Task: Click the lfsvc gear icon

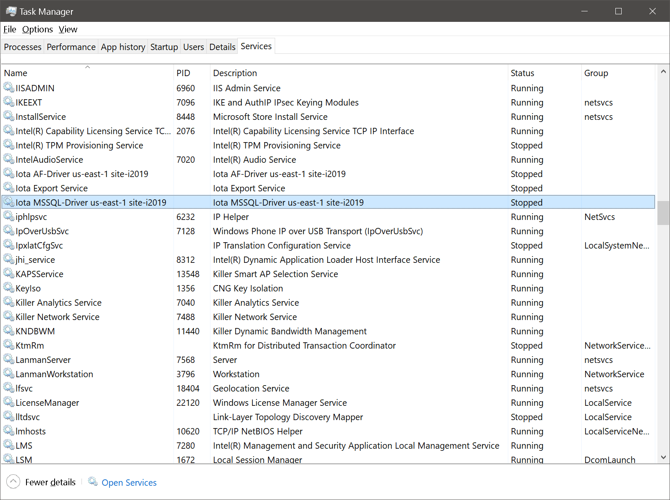Action: [9, 388]
